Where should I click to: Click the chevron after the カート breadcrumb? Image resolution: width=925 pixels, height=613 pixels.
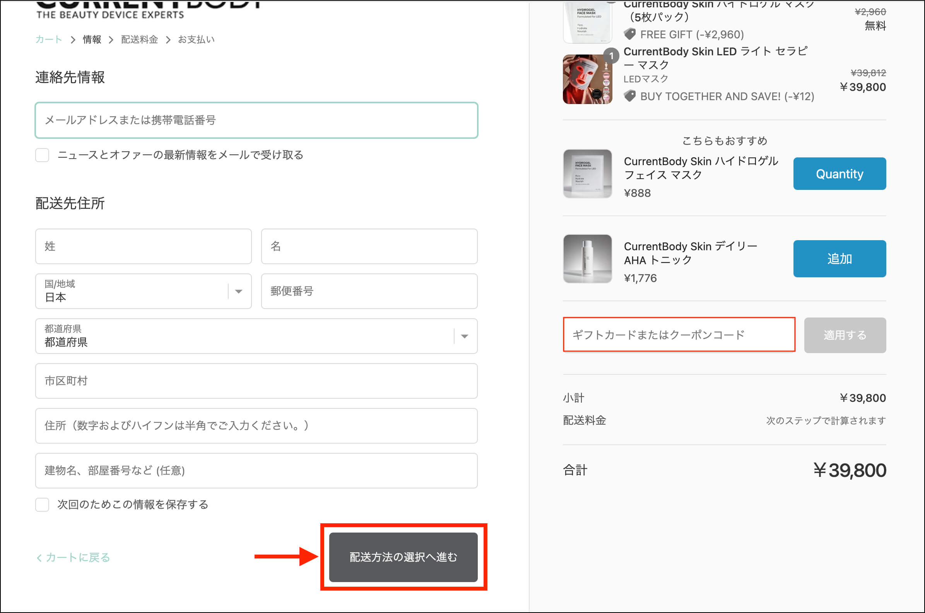coord(73,40)
